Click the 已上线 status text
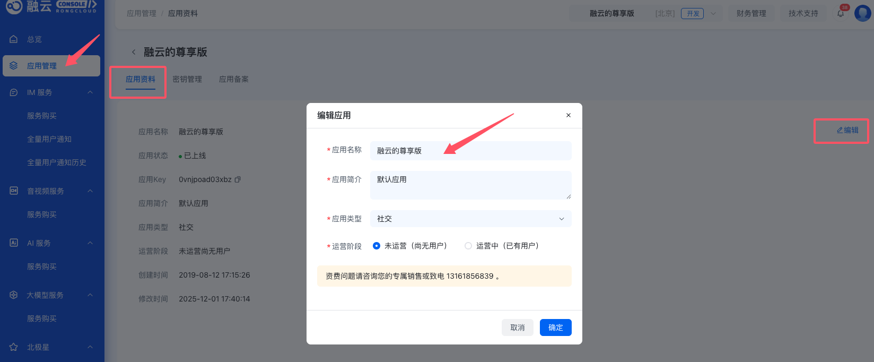The width and height of the screenshot is (874, 362). 195,156
